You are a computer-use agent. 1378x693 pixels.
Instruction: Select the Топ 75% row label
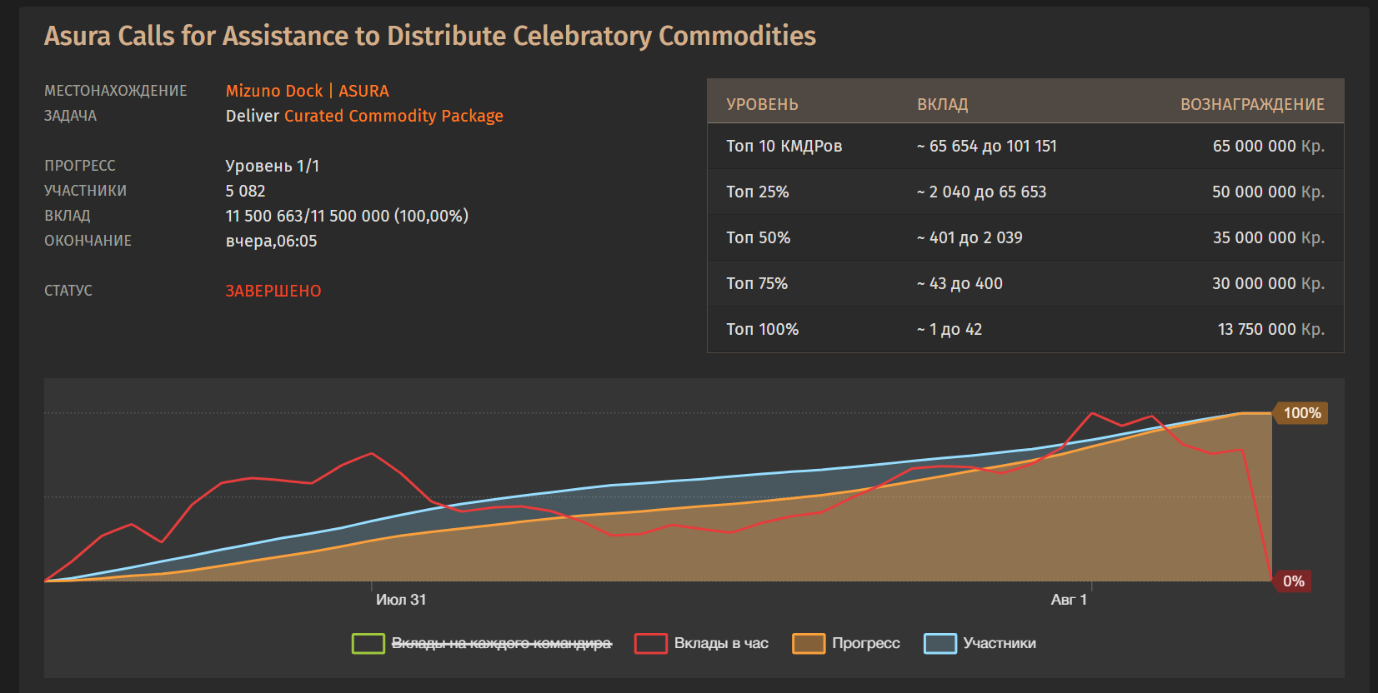[756, 283]
